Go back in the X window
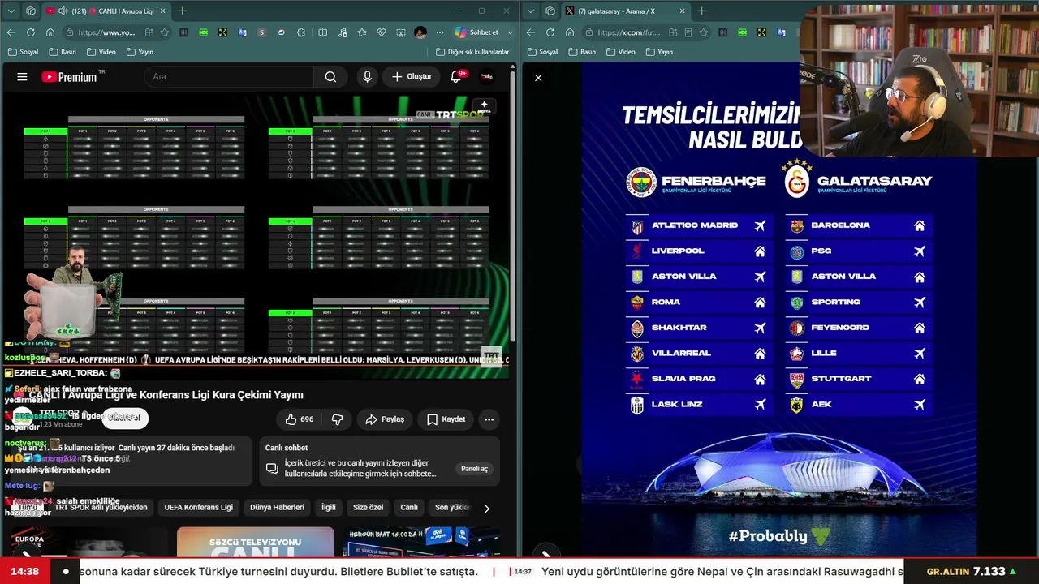Viewport: 1039px width, 584px height. click(x=530, y=32)
